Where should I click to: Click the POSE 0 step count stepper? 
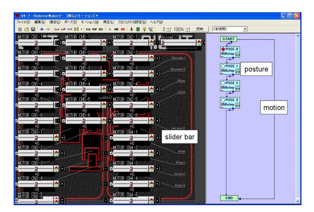pyautogui.click(x=238, y=54)
